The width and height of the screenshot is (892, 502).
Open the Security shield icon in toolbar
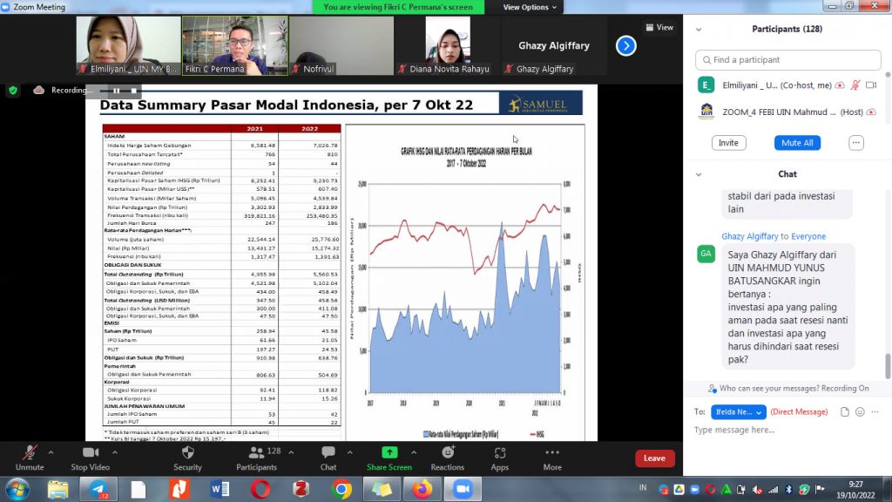[x=187, y=453]
